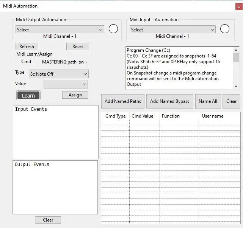Click Add Named Bypass button

(170, 101)
